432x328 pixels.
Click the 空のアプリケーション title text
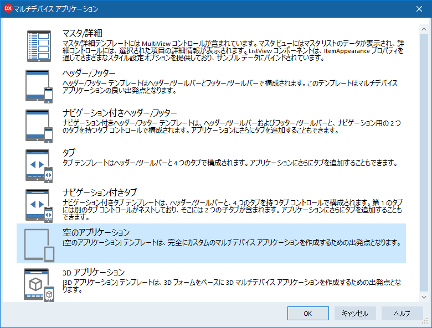pos(96,232)
